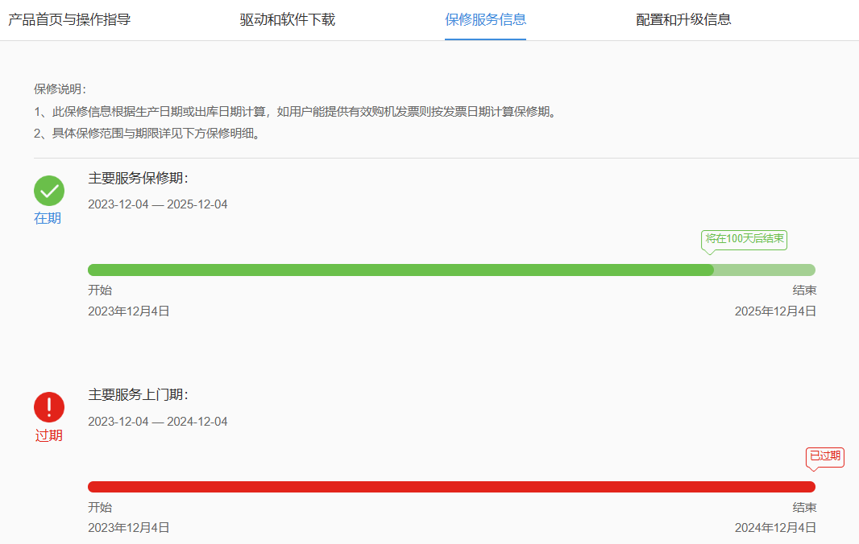Click the blue 在期 status label
The width and height of the screenshot is (859, 544).
pyautogui.click(x=48, y=218)
